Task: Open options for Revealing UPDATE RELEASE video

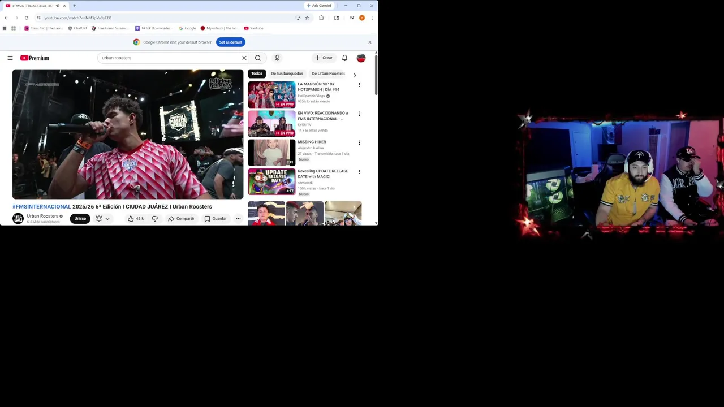Action: [359, 172]
